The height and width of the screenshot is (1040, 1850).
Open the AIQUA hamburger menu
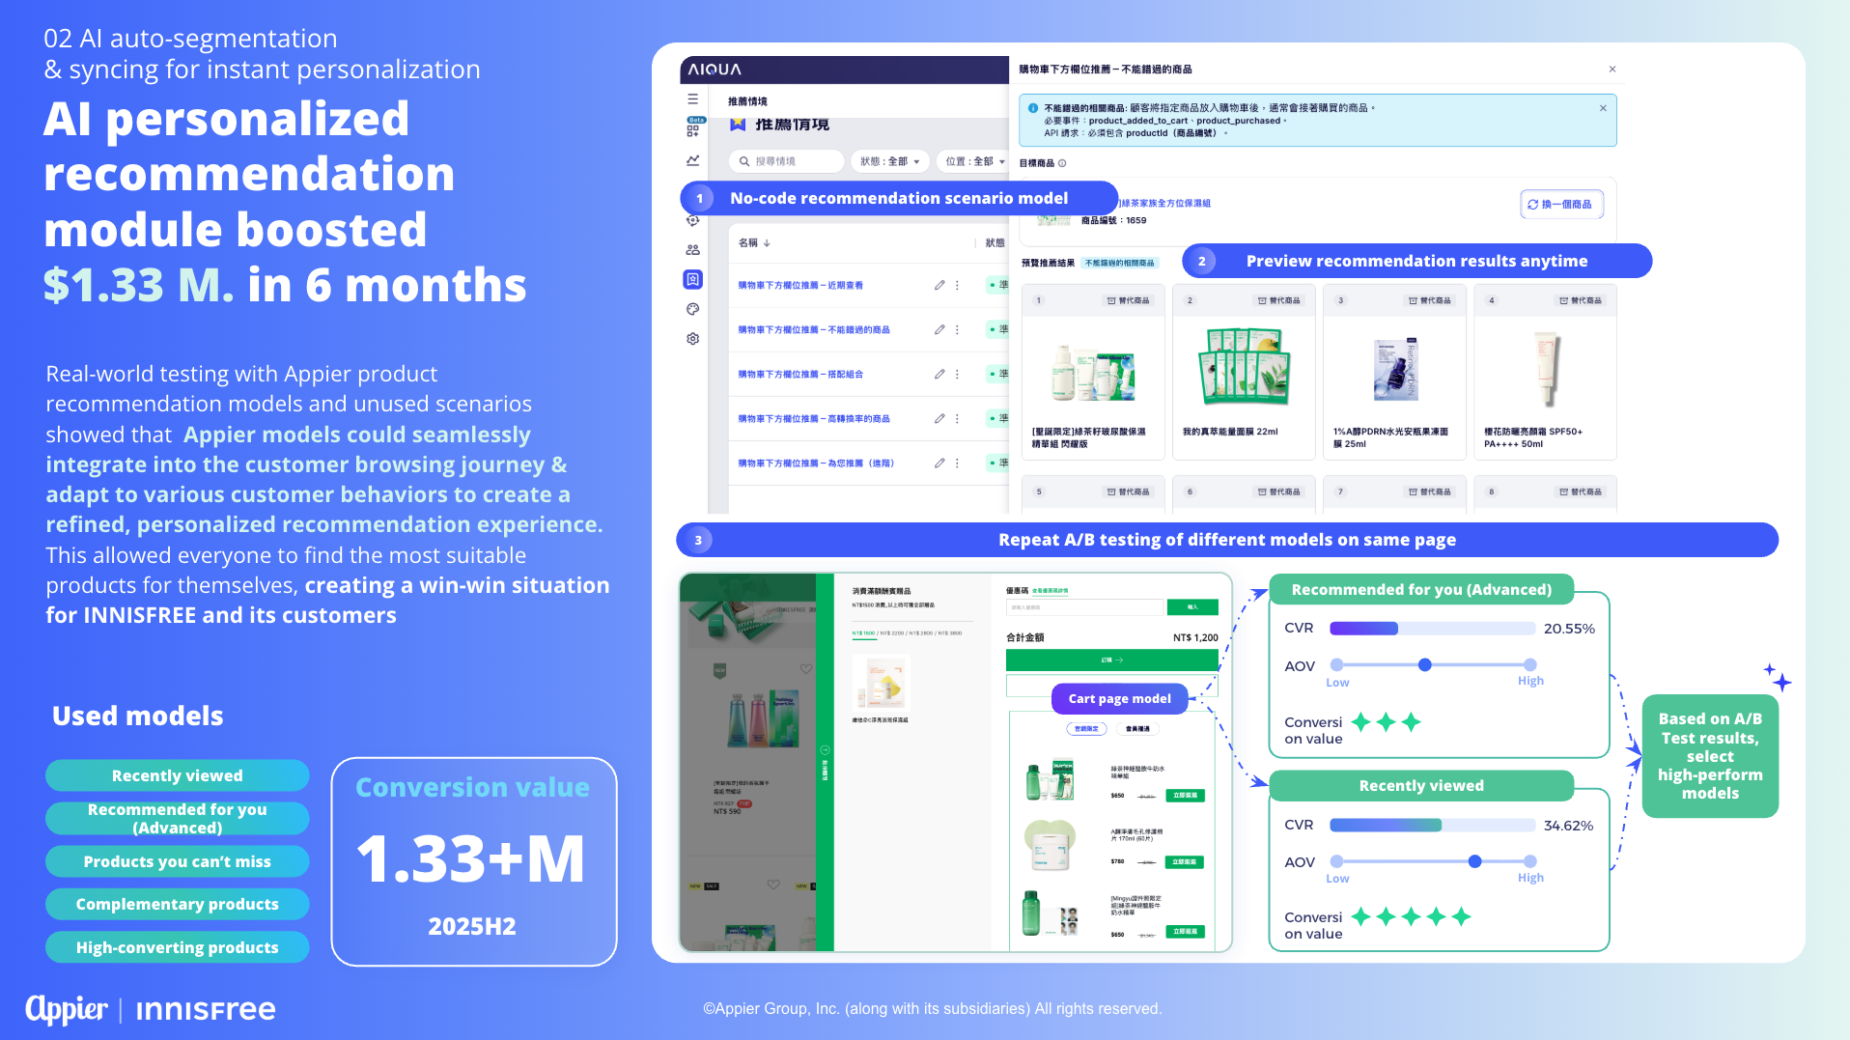692,99
